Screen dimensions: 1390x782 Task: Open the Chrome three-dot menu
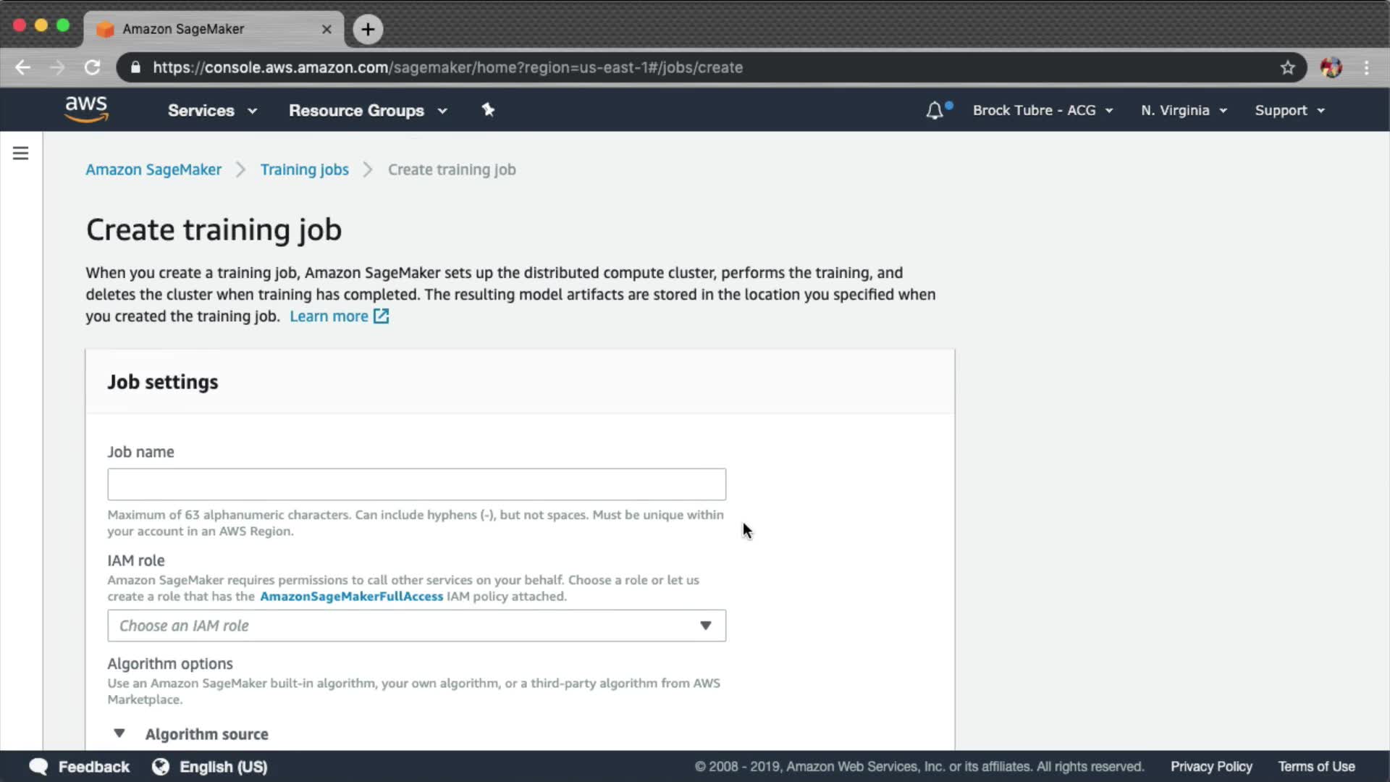1366,67
